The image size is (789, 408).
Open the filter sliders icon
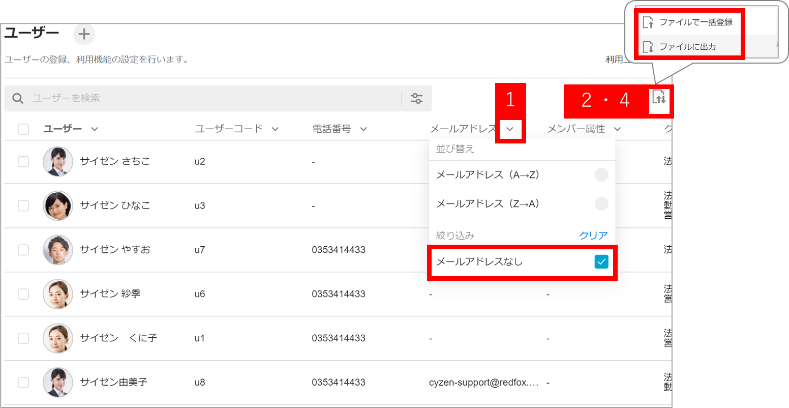tap(417, 98)
